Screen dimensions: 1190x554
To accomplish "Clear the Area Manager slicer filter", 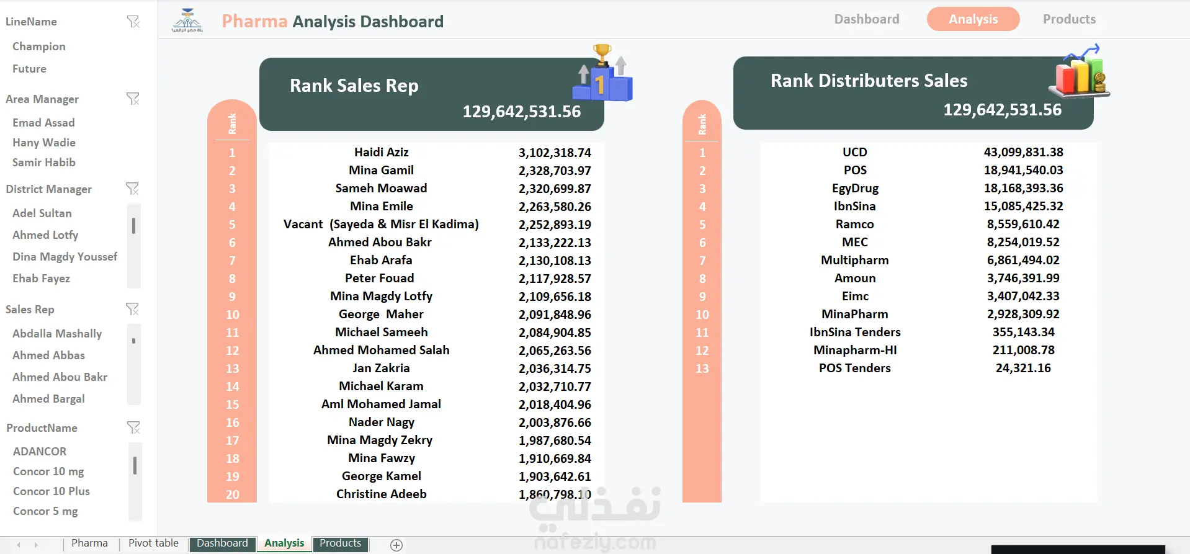I will click(x=133, y=99).
